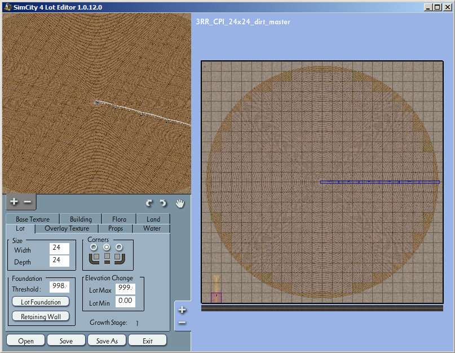Image resolution: width=455 pixels, height=353 pixels.
Task: Switch to the Base Texture tab
Action: click(x=33, y=219)
